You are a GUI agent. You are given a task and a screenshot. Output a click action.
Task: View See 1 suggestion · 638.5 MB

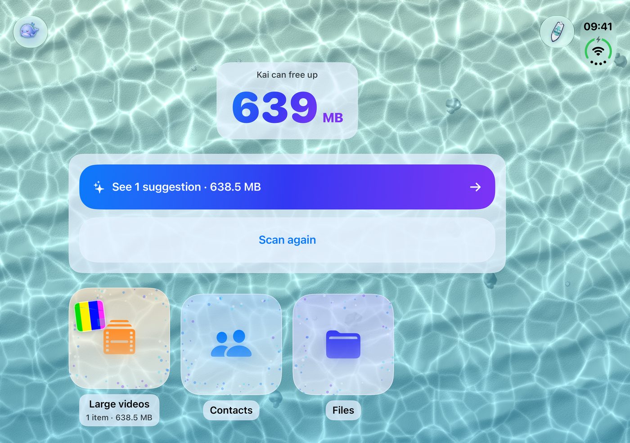click(287, 187)
